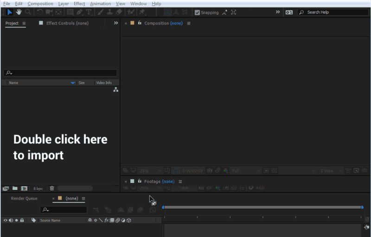Select the Hand tool
This screenshot has width=371, height=237.
pos(19,12)
